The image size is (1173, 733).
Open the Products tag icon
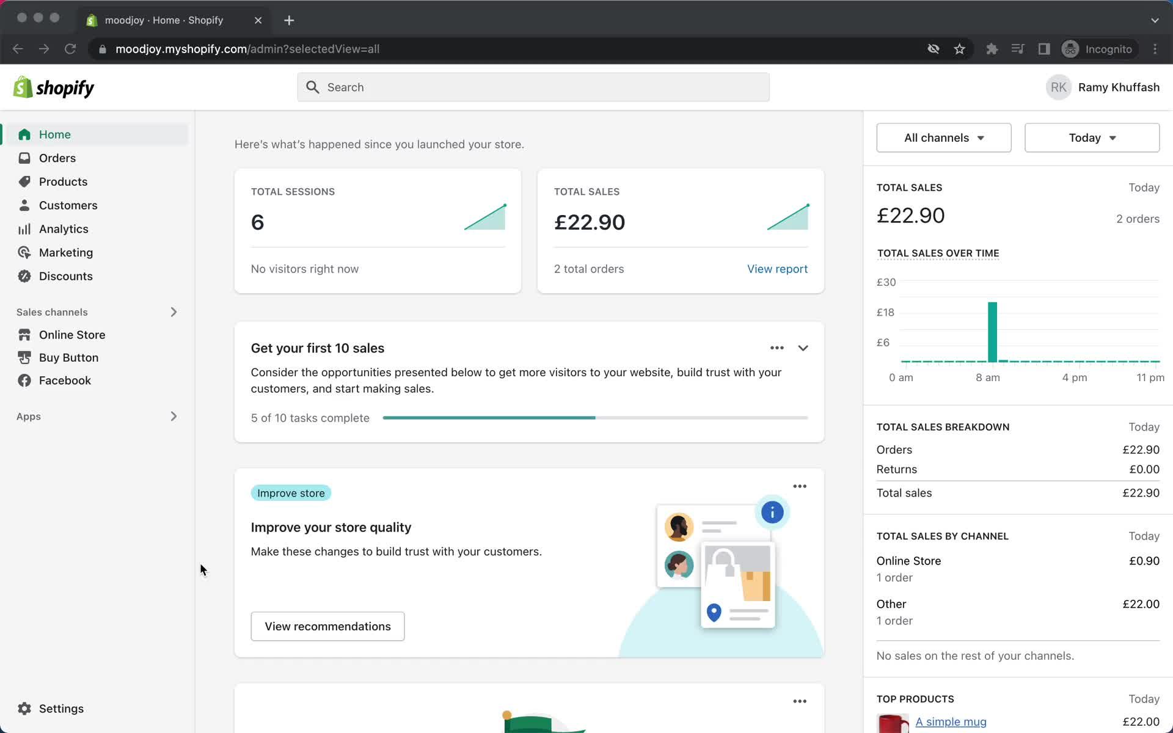[x=24, y=181]
